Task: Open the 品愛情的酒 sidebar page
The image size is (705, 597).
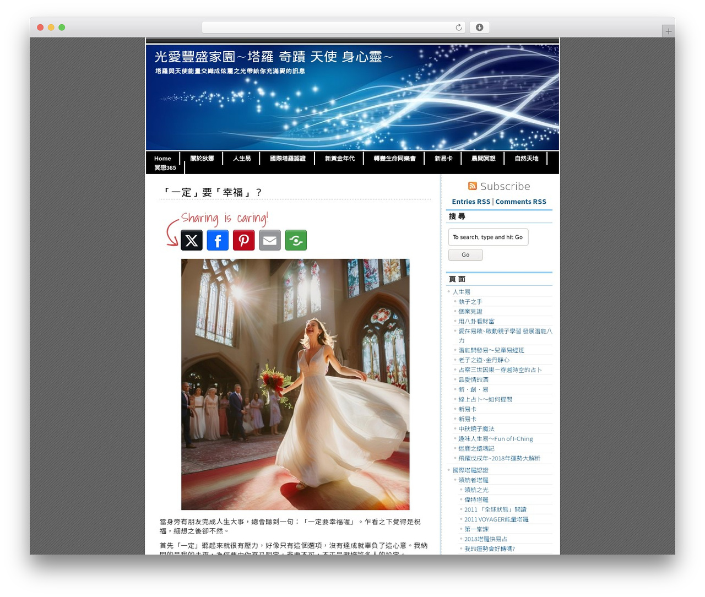Action: coord(474,380)
